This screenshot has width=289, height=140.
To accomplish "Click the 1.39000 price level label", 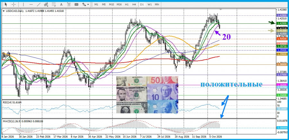I will (x=282, y=54).
